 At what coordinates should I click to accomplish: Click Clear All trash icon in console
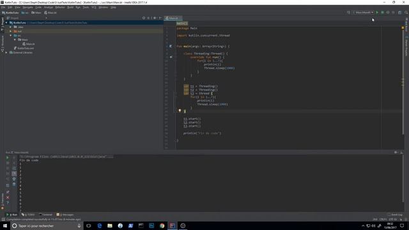point(14,184)
